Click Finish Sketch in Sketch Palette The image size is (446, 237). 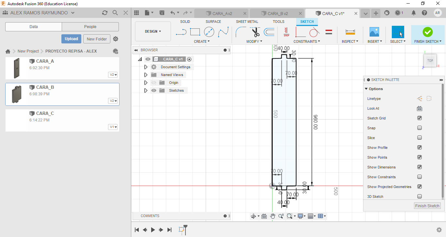pos(427,206)
